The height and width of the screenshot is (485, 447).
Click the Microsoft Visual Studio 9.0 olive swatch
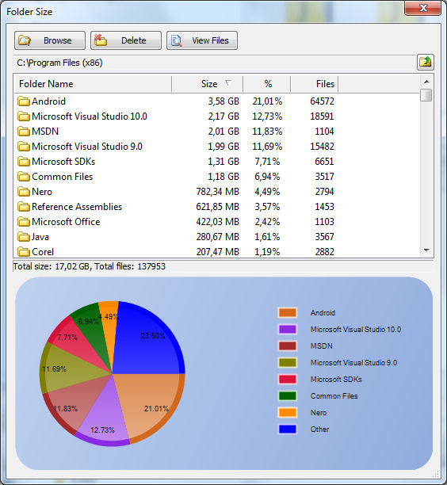point(288,362)
